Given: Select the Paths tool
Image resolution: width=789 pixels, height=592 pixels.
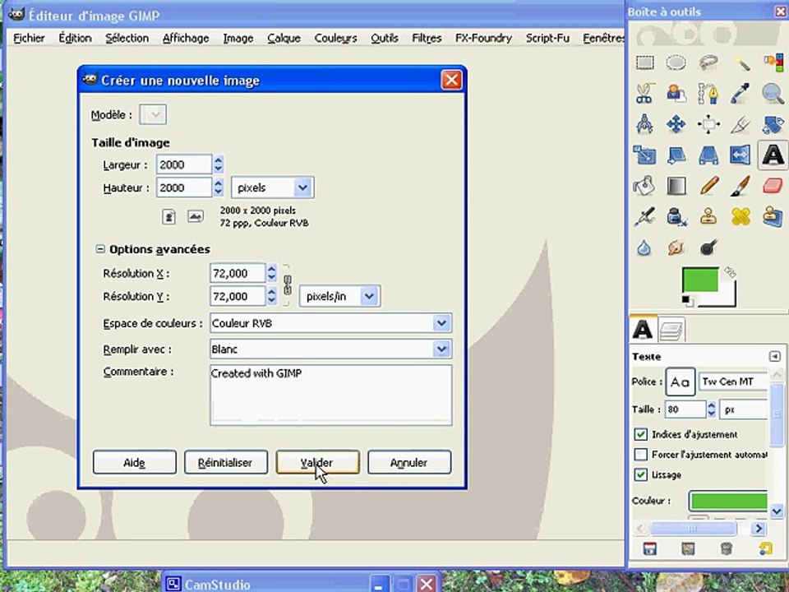Looking at the screenshot, I should point(708,93).
